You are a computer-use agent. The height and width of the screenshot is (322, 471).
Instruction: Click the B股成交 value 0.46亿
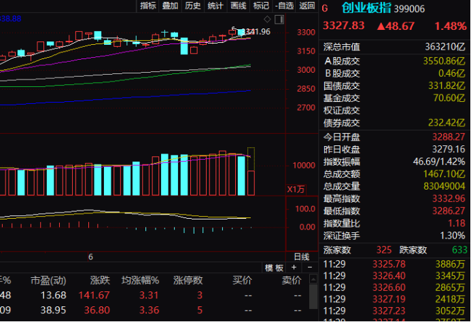[451, 73]
